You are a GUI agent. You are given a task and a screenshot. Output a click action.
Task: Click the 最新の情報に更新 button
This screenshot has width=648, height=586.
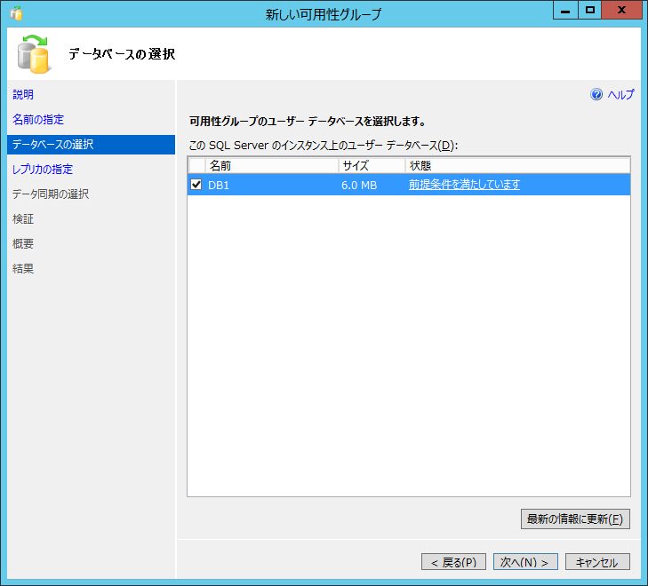pyautogui.click(x=575, y=519)
